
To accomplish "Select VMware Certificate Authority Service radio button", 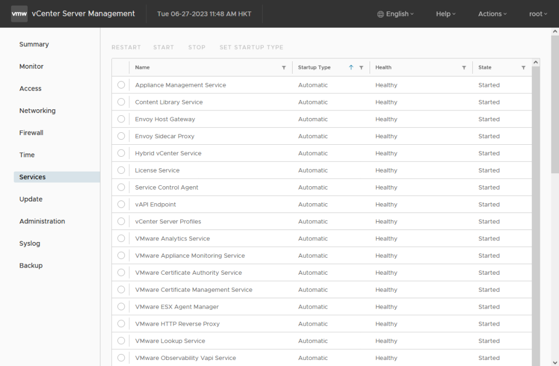I will 121,273.
